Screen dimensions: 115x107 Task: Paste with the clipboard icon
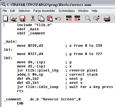(50, 18)
